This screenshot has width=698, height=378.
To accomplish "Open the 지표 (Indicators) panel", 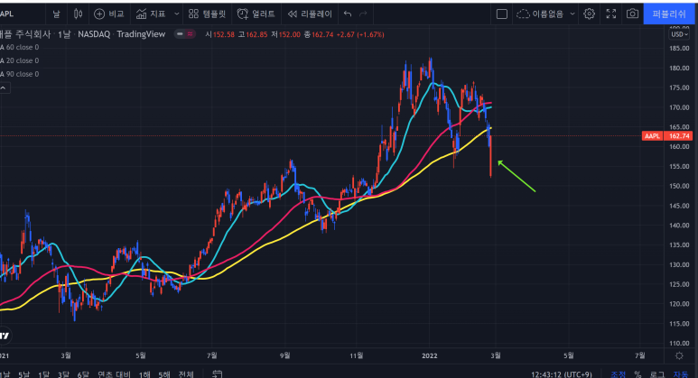I will [151, 14].
